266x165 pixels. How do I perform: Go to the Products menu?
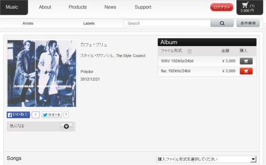[x=78, y=7]
